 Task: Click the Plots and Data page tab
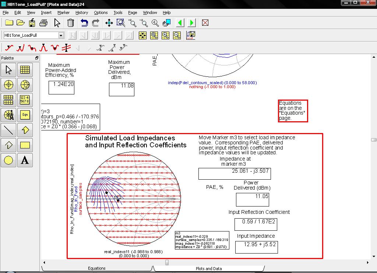[x=208, y=269]
